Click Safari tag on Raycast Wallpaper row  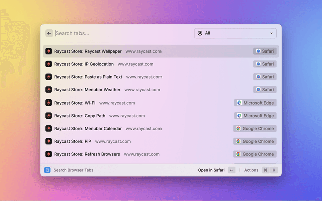pyautogui.click(x=265, y=51)
